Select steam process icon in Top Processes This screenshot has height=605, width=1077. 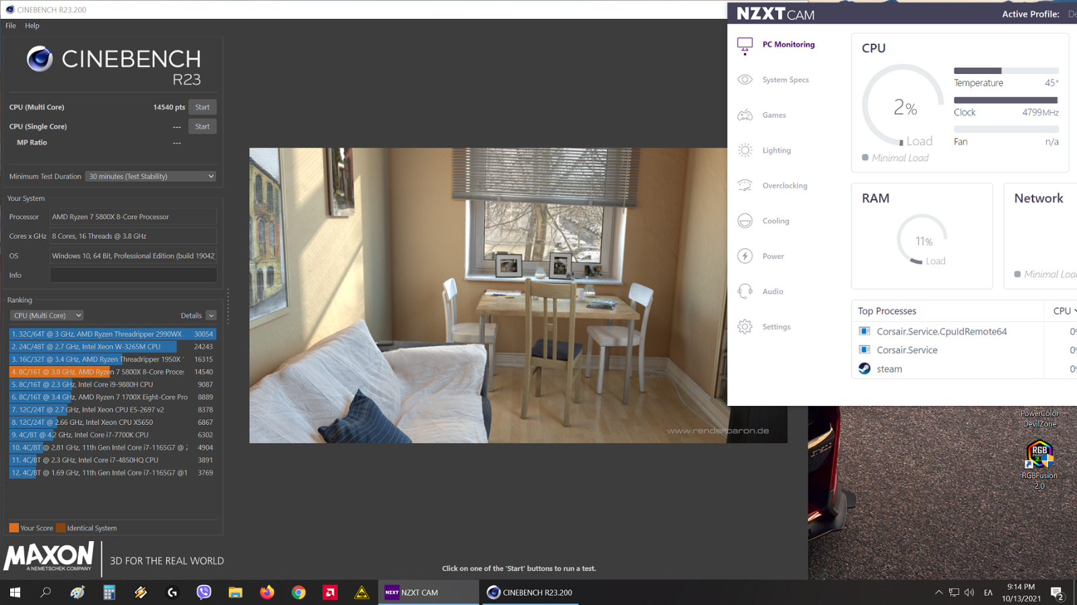(x=865, y=368)
